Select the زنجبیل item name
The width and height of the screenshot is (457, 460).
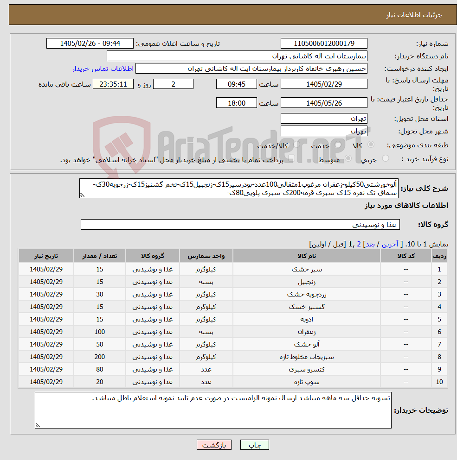click(307, 282)
